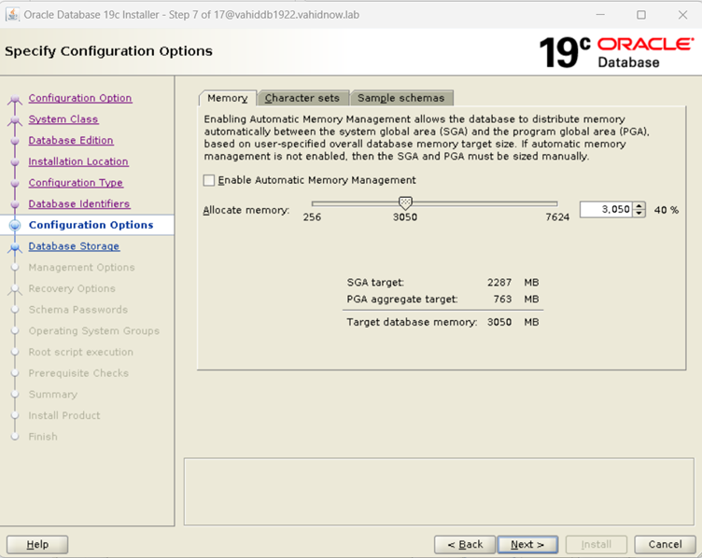The image size is (702, 558).
Task: Click the current Configuration Options step marker
Action: click(14, 226)
